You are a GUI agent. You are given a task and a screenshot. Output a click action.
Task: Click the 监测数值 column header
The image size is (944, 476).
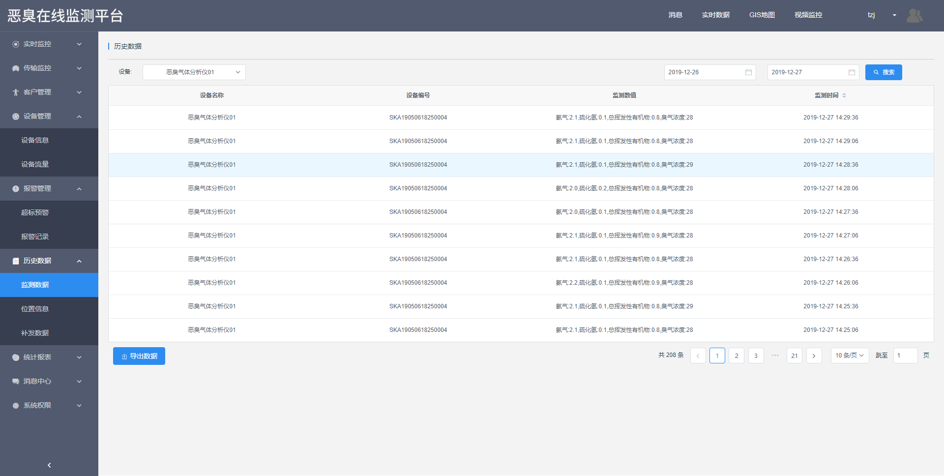coord(624,95)
